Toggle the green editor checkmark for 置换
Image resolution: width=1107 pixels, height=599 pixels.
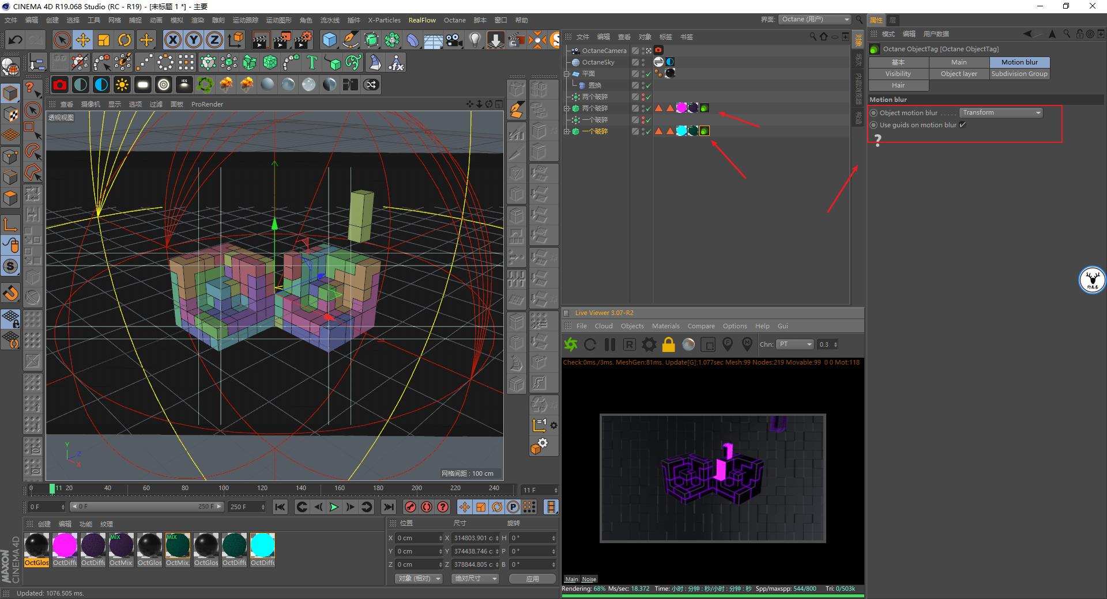click(648, 84)
